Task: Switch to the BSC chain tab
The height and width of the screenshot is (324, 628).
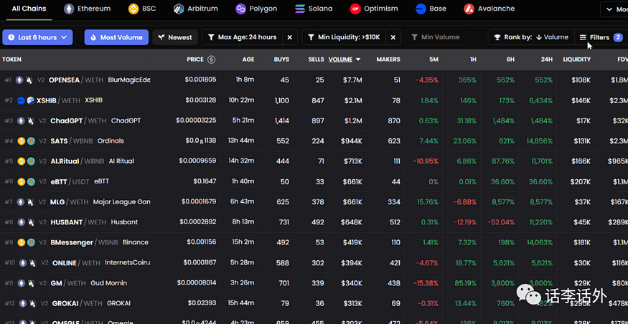Action: click(x=142, y=9)
